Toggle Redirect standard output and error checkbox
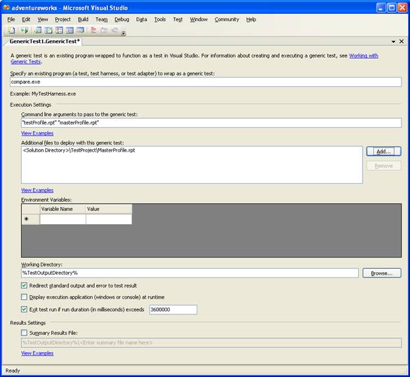 (24, 285)
